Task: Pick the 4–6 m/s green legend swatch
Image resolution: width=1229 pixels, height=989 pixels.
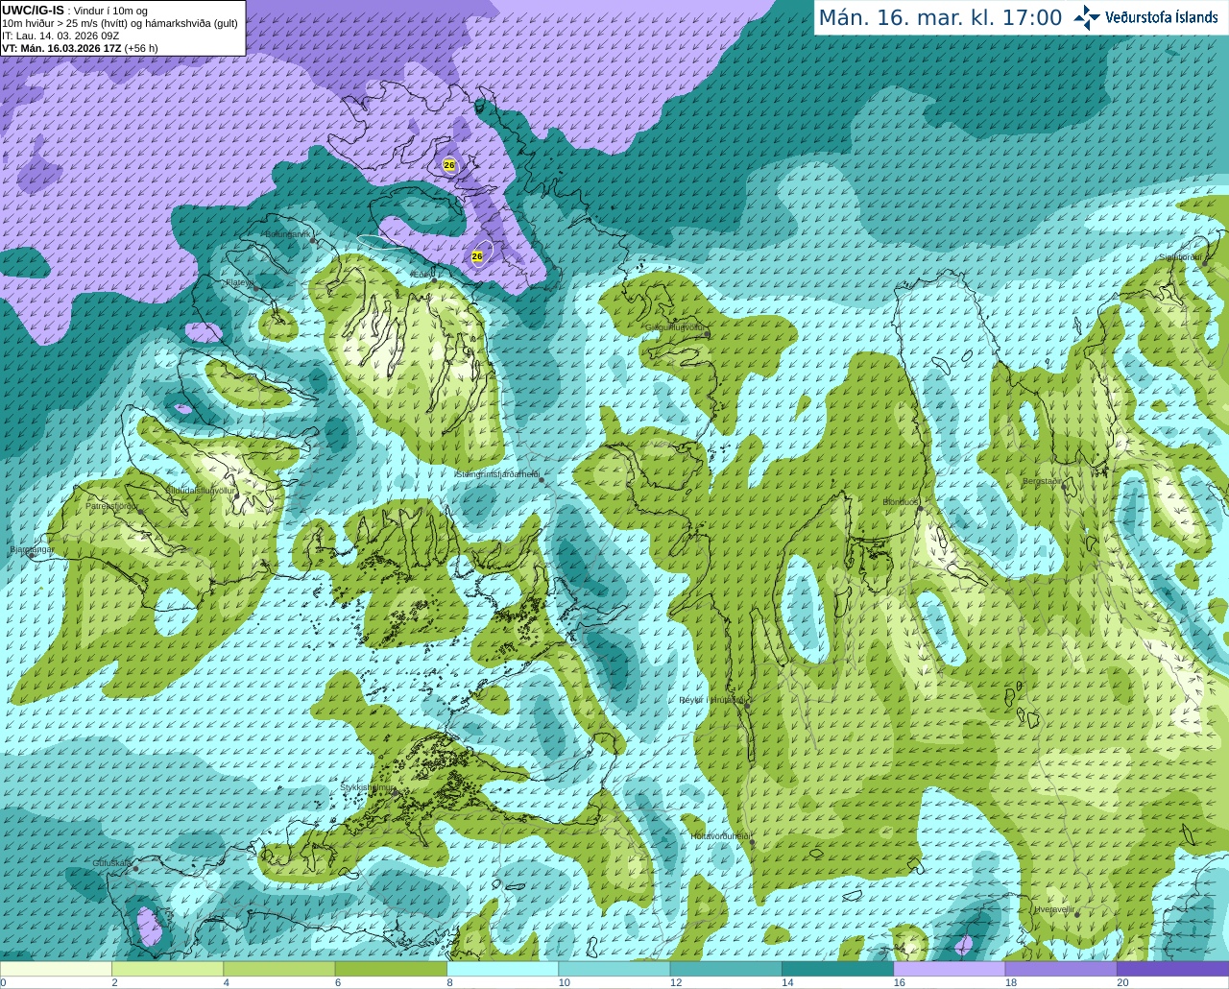Action: [x=278, y=969]
